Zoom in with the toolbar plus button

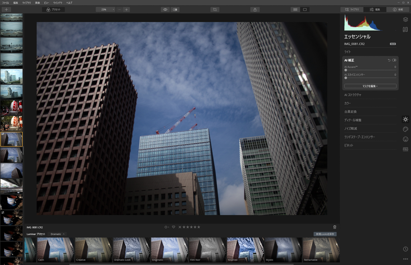tap(126, 10)
